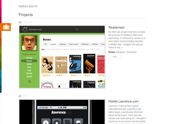Click the profile photo with glasses
186x124 pixels.
point(29,43)
